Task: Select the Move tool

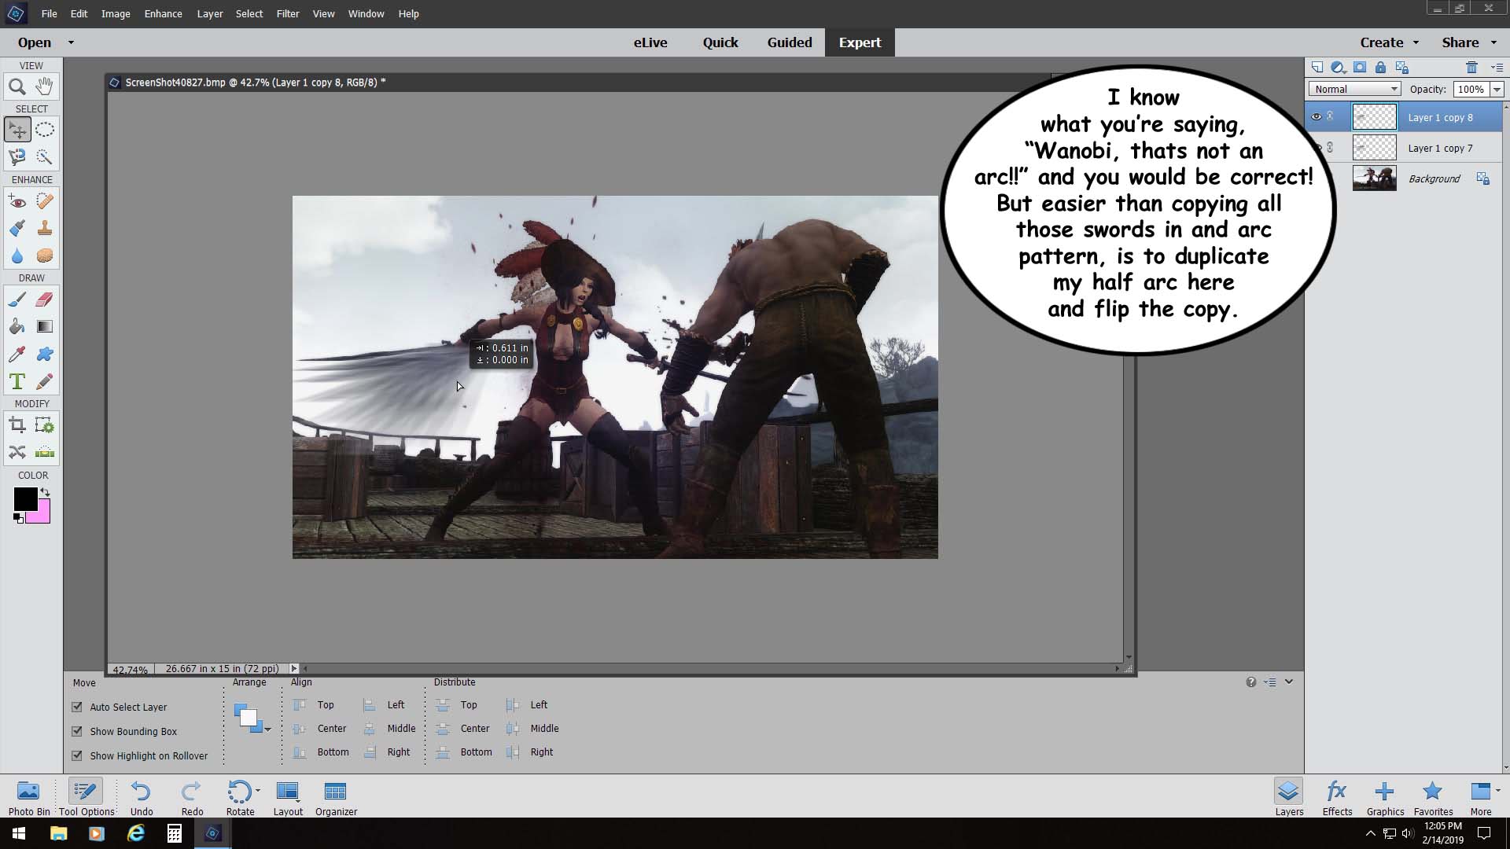Action: pyautogui.click(x=17, y=130)
